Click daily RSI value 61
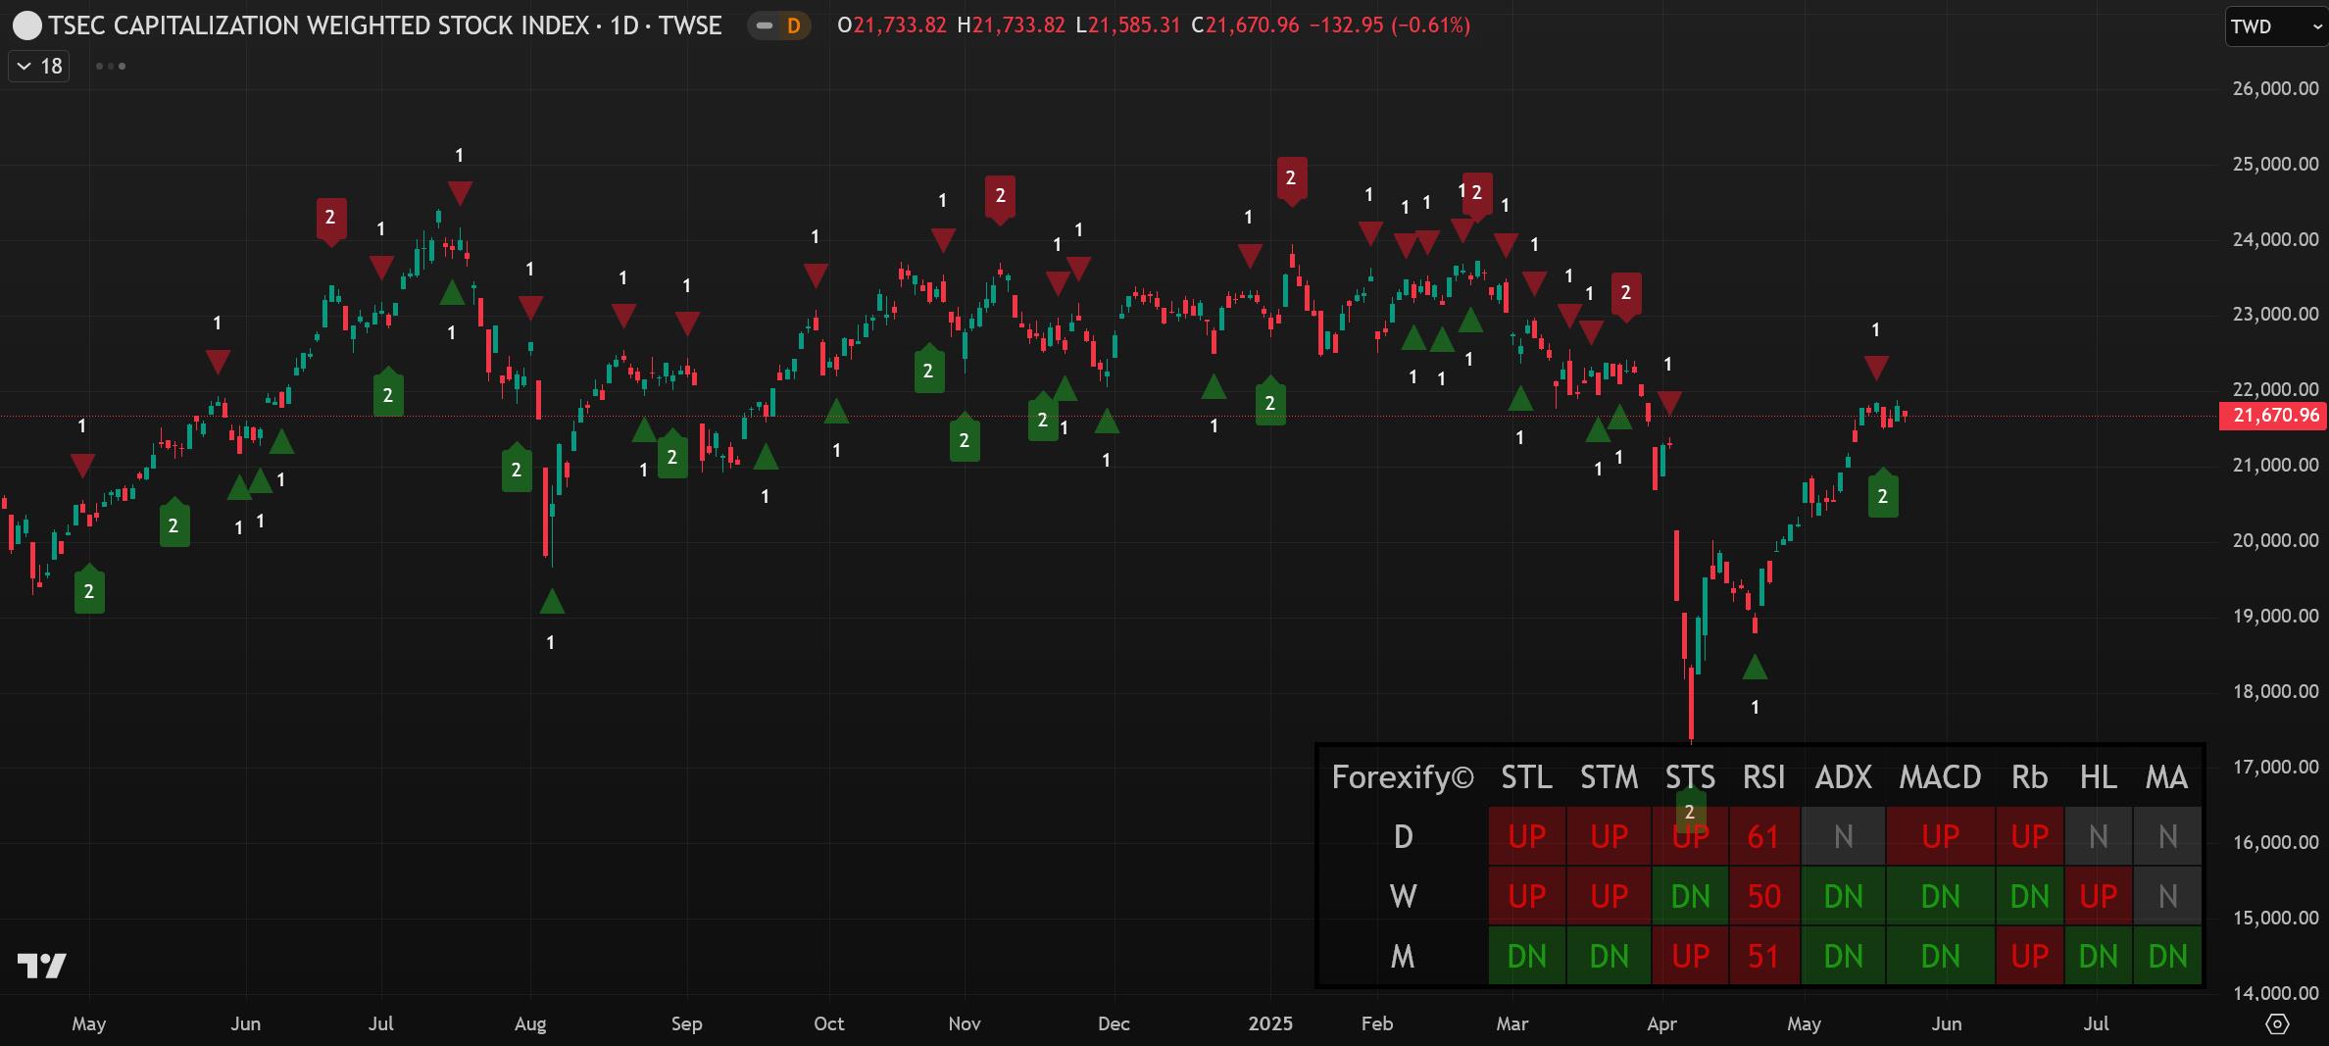2329x1046 pixels. [x=1763, y=836]
